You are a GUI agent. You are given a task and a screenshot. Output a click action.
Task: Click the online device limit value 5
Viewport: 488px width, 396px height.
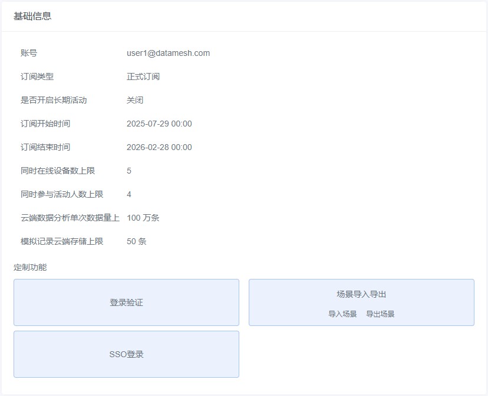coord(129,171)
